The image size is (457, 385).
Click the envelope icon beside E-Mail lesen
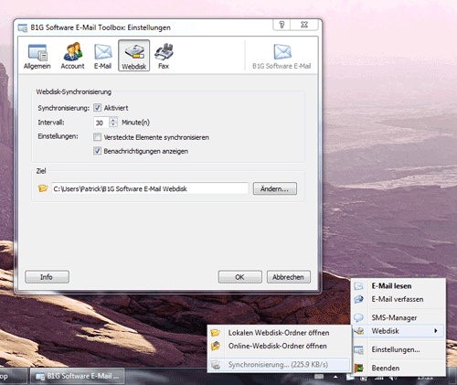click(359, 286)
